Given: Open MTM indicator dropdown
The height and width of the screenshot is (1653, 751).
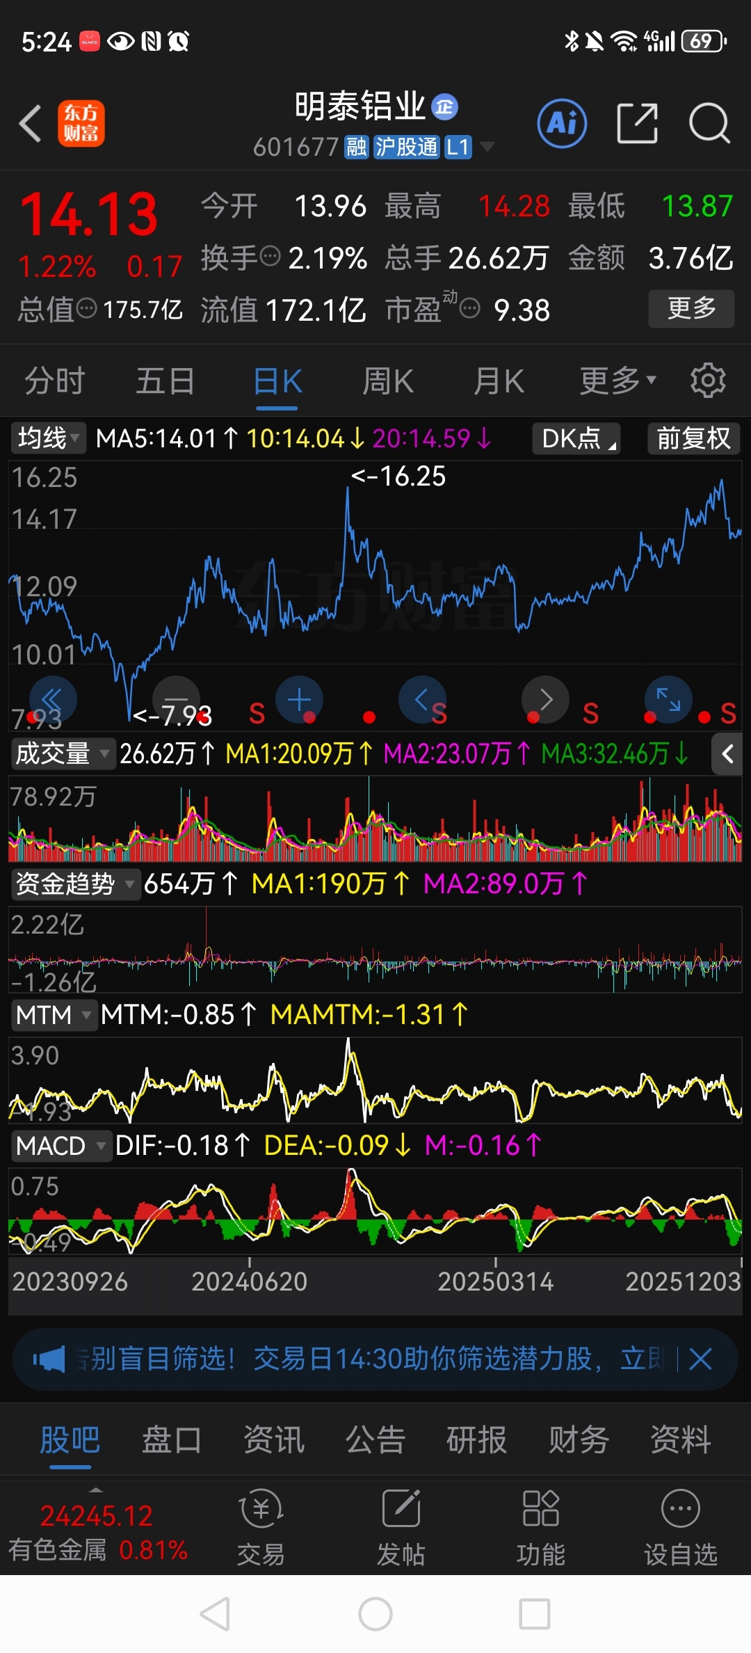Looking at the screenshot, I should tap(54, 1014).
